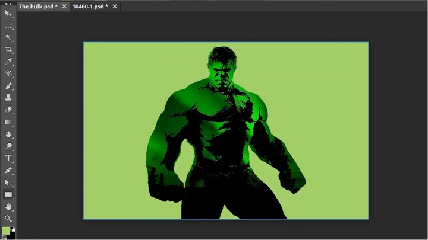Select the Pen tool

point(8,171)
